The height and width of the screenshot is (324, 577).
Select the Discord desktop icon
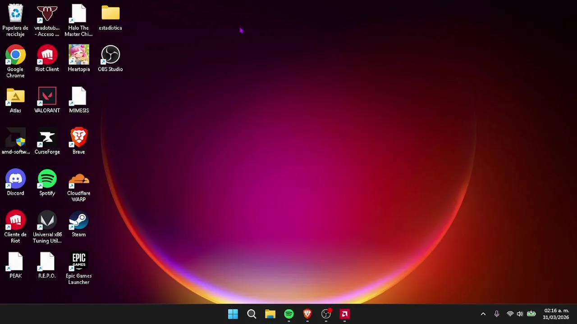coord(15,183)
